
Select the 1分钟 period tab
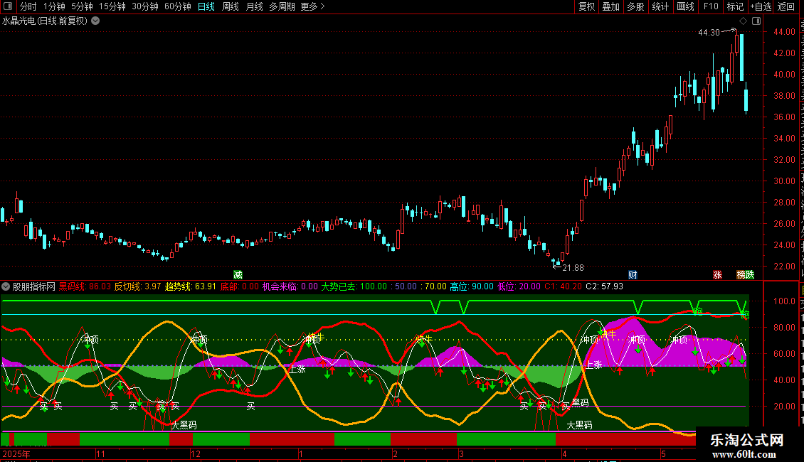pos(54,6)
